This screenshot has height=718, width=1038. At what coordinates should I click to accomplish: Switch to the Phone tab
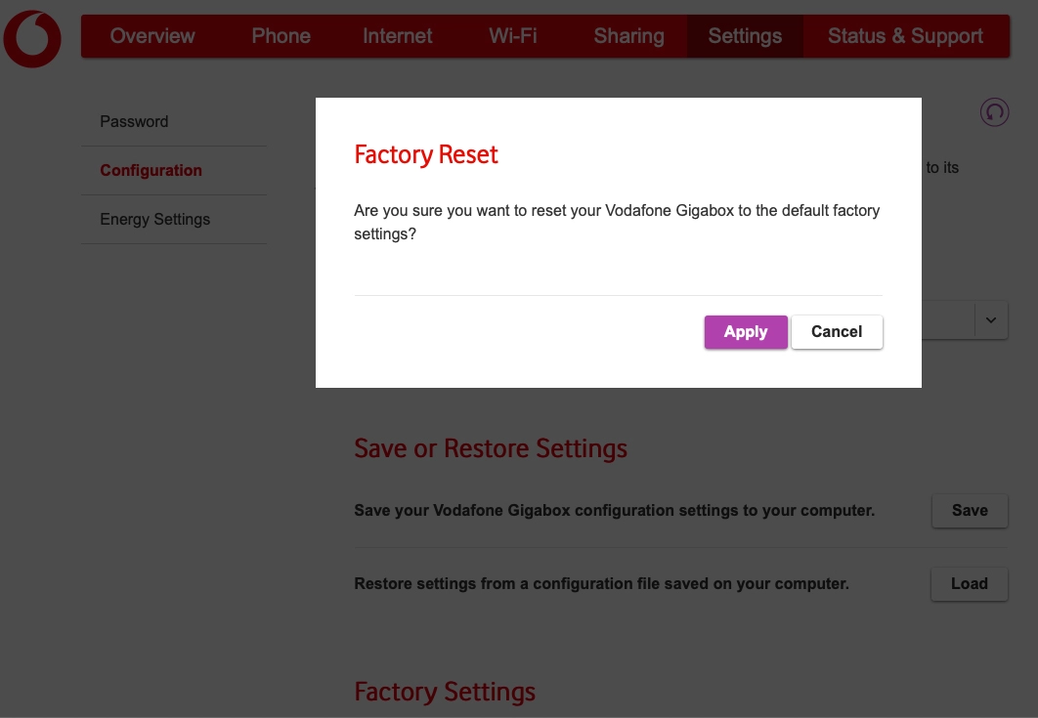point(281,36)
